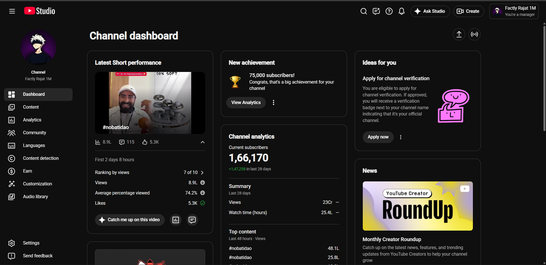546x265 pixels.
Task: Open Community in the sidebar
Action: coord(38,133)
